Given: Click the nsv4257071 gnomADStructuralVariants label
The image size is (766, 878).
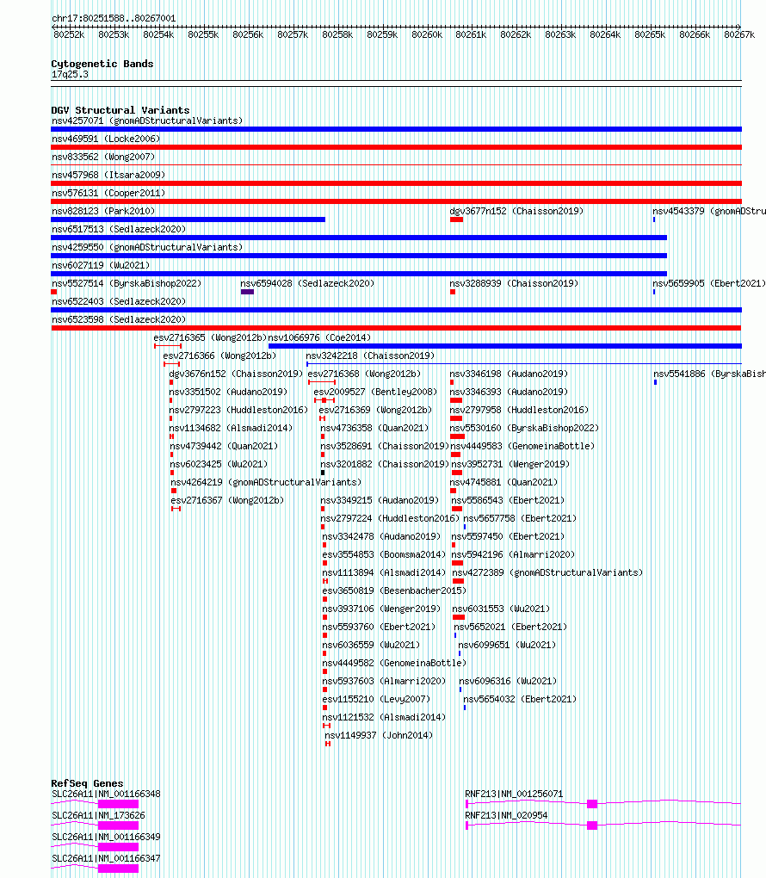Looking at the screenshot, I should point(146,121).
